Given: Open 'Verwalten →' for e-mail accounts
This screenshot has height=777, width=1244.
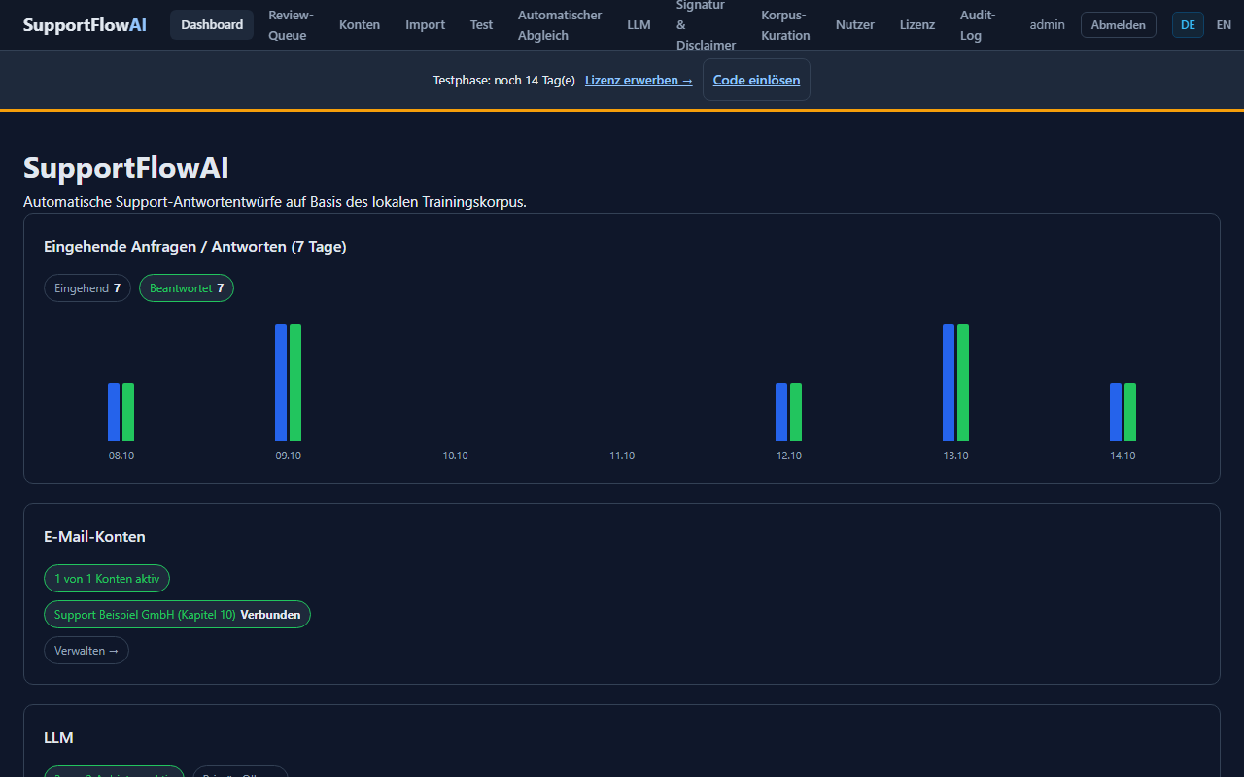Looking at the screenshot, I should (x=86, y=650).
